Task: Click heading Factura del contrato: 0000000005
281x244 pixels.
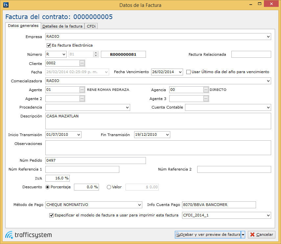Action: [59, 17]
